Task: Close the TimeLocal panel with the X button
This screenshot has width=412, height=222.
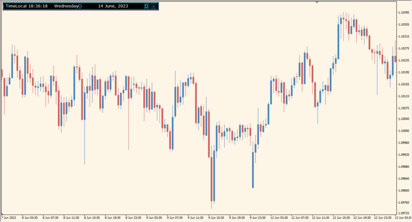Action: pos(153,6)
